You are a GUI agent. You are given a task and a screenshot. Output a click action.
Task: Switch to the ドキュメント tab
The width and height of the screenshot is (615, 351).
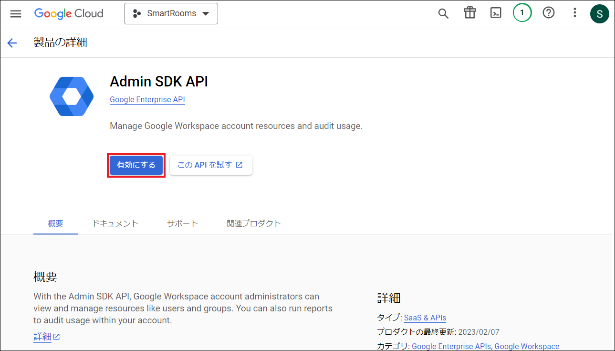click(115, 223)
